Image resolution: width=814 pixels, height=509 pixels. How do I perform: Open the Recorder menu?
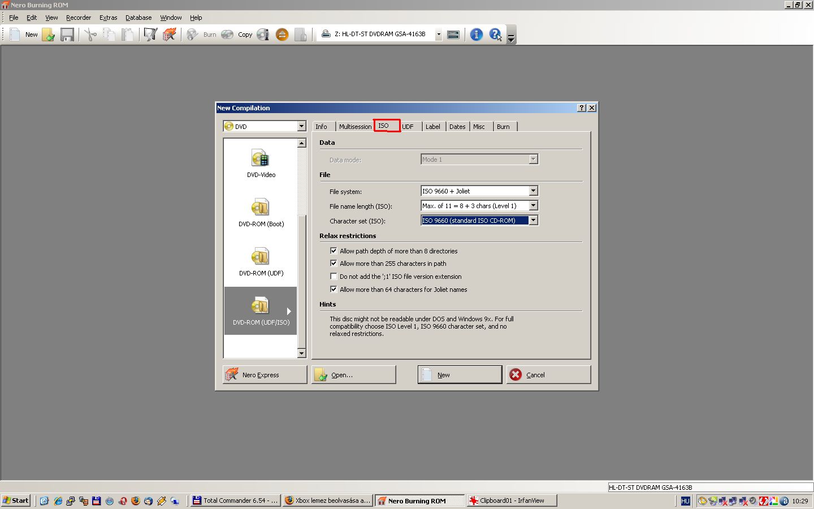click(x=79, y=18)
